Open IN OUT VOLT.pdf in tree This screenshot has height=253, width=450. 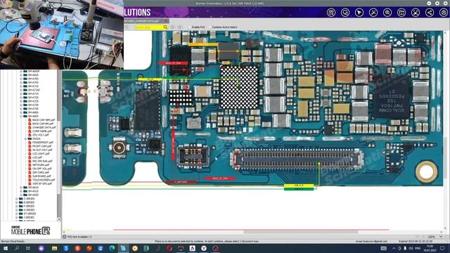point(42,150)
